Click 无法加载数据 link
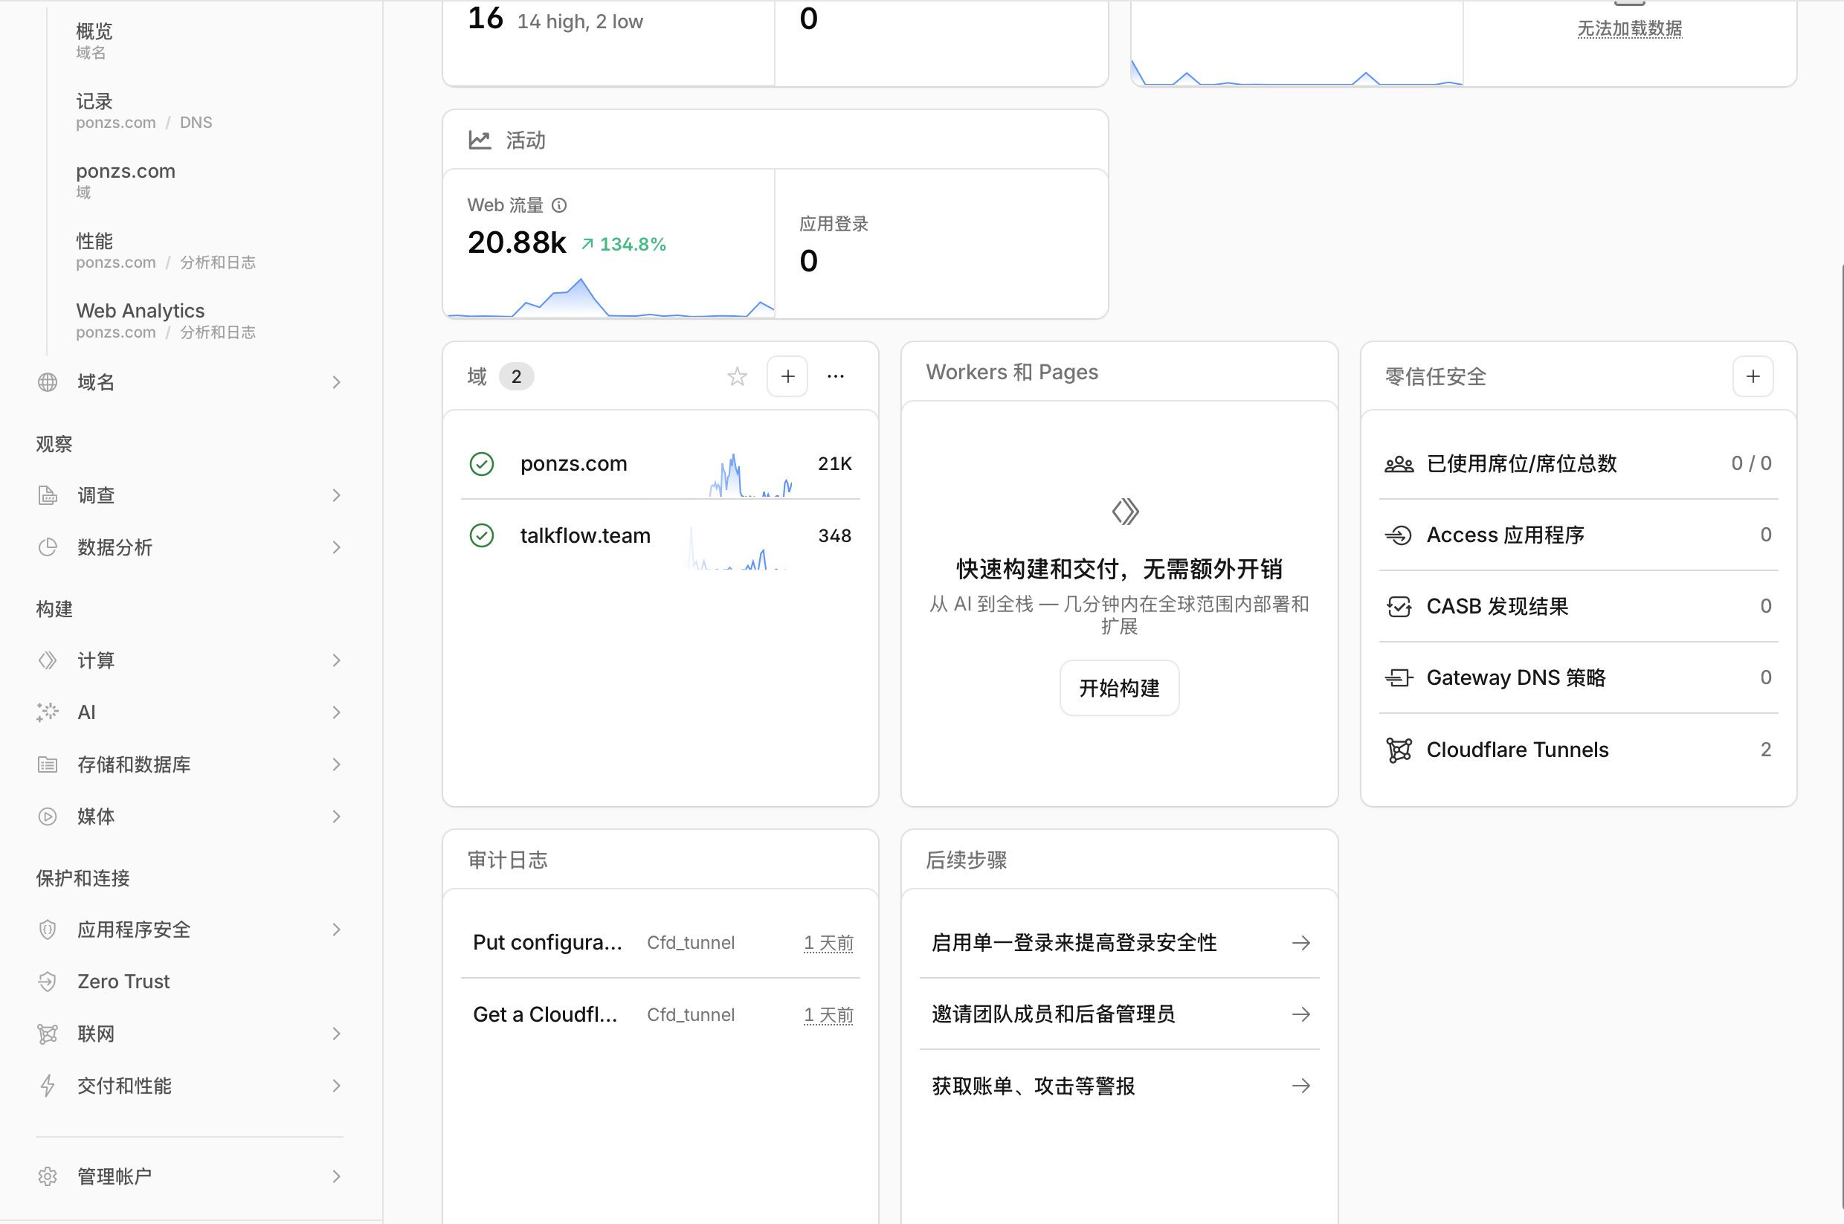The width and height of the screenshot is (1844, 1224). (1629, 28)
